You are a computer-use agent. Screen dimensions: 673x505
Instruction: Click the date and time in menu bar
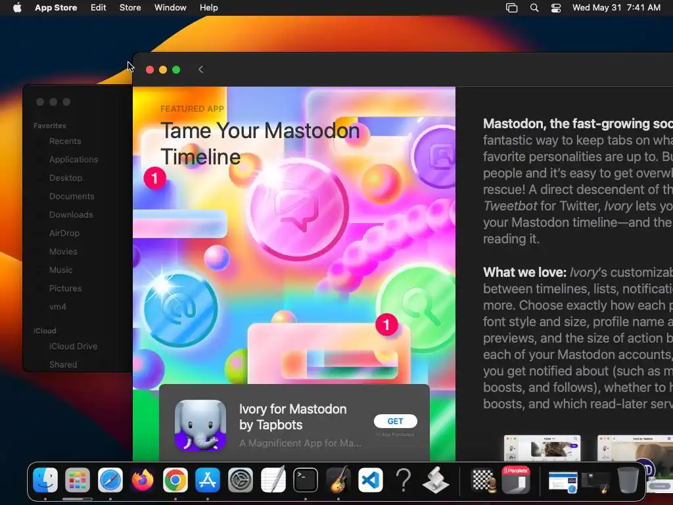pyautogui.click(x=616, y=8)
